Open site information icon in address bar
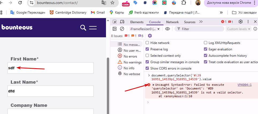 click(32, 3)
